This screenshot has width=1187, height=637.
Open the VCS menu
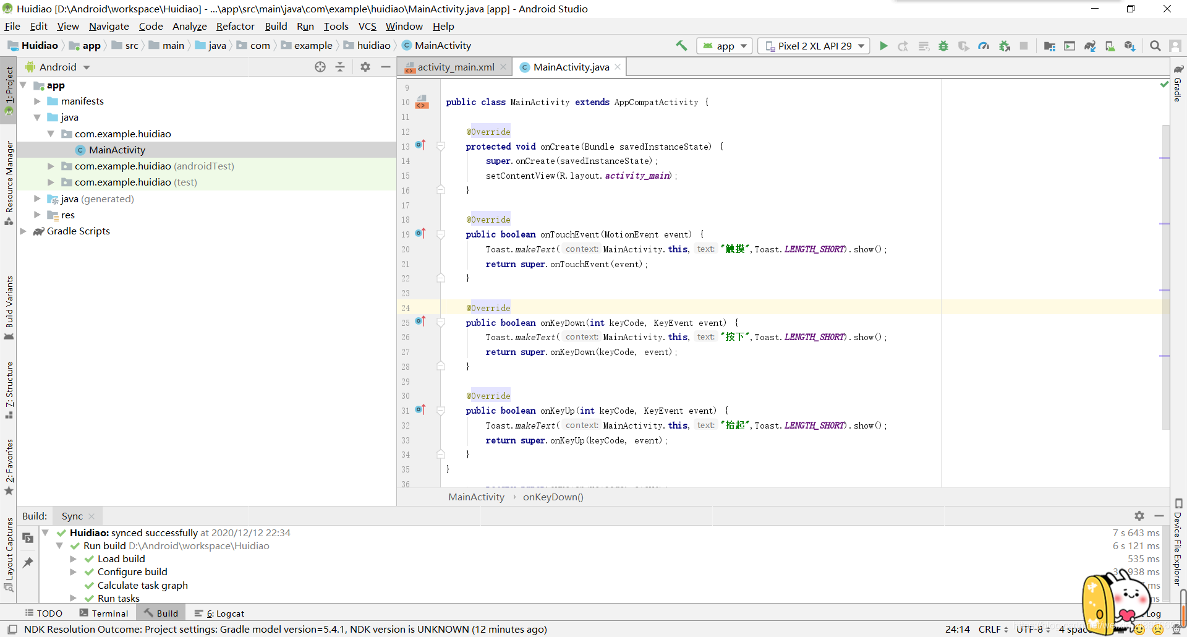coord(367,26)
